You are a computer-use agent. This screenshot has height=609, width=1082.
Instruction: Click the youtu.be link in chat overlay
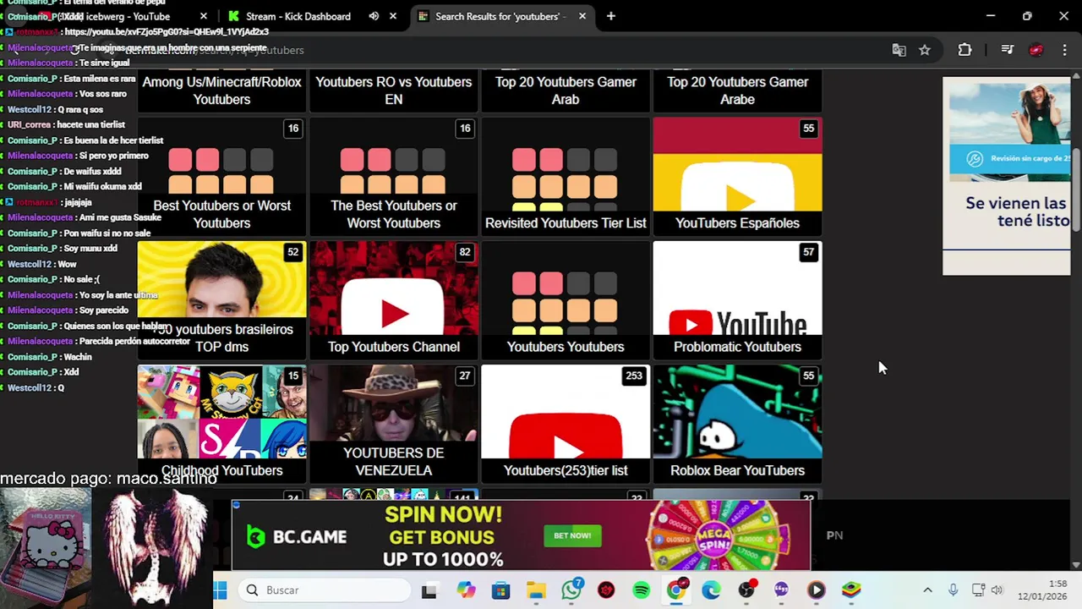[166, 31]
